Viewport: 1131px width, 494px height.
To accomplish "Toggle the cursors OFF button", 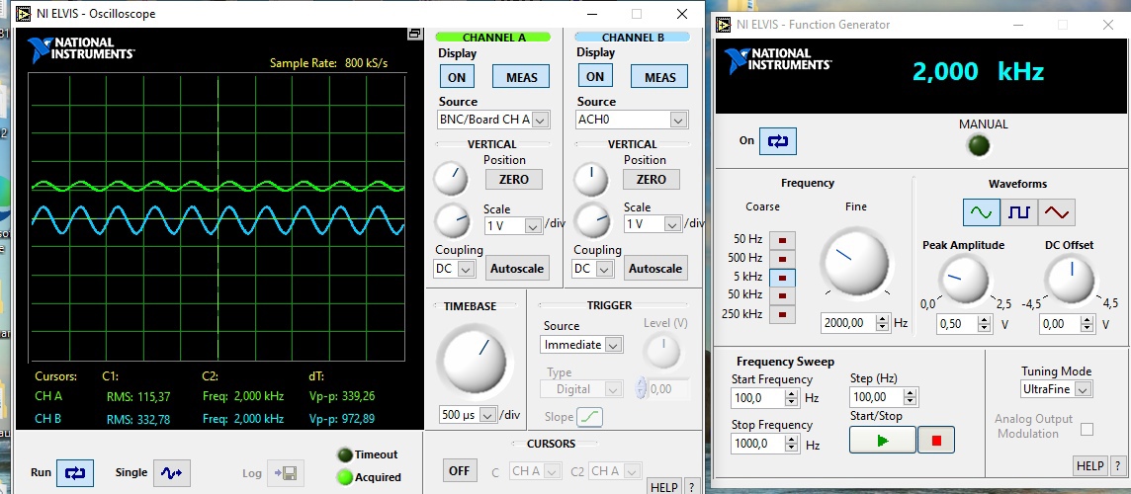I will point(460,471).
